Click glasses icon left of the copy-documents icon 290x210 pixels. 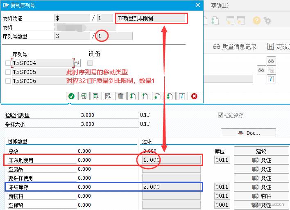click(261, 70)
